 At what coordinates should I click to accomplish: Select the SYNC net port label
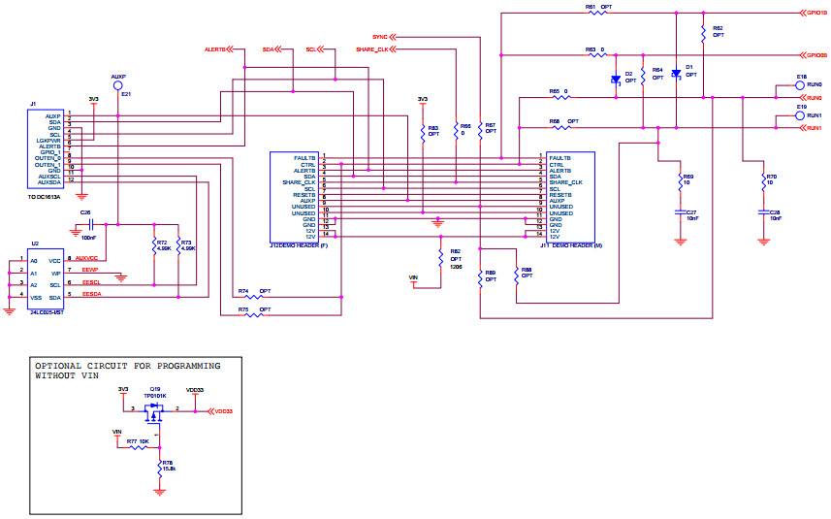(x=380, y=36)
